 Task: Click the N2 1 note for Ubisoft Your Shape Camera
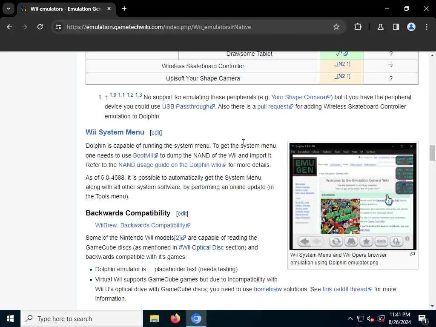click(x=343, y=76)
